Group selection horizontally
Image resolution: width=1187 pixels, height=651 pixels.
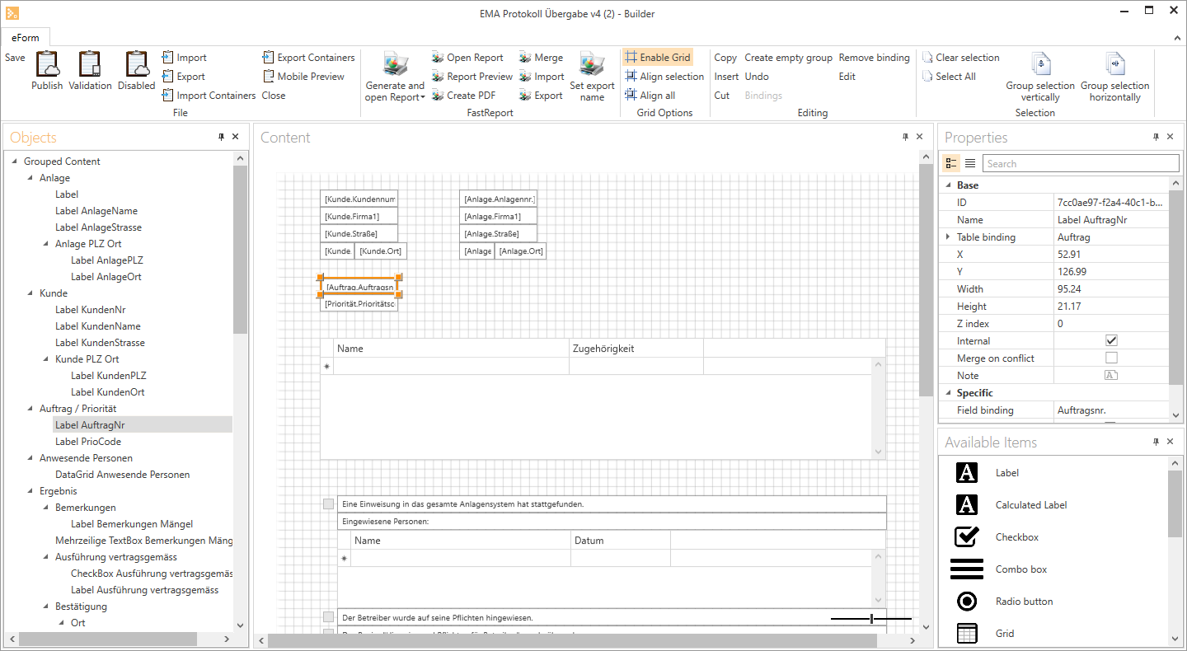point(1114,65)
